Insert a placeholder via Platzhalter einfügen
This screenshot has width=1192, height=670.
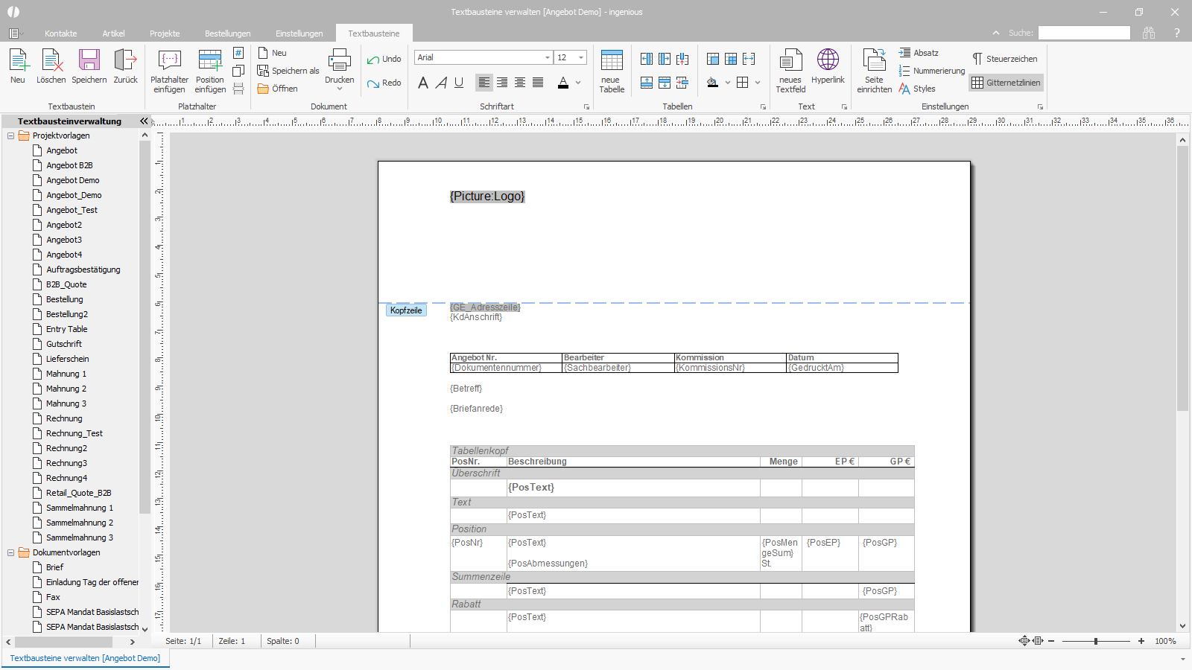[x=170, y=71]
